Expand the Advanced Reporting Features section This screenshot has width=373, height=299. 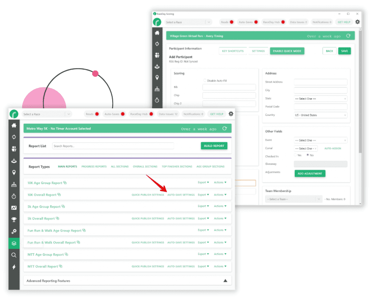225,281
